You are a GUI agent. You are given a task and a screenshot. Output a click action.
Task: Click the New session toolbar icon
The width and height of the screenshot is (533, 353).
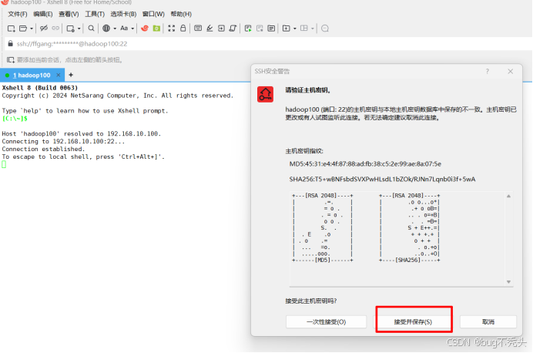pos(12,29)
